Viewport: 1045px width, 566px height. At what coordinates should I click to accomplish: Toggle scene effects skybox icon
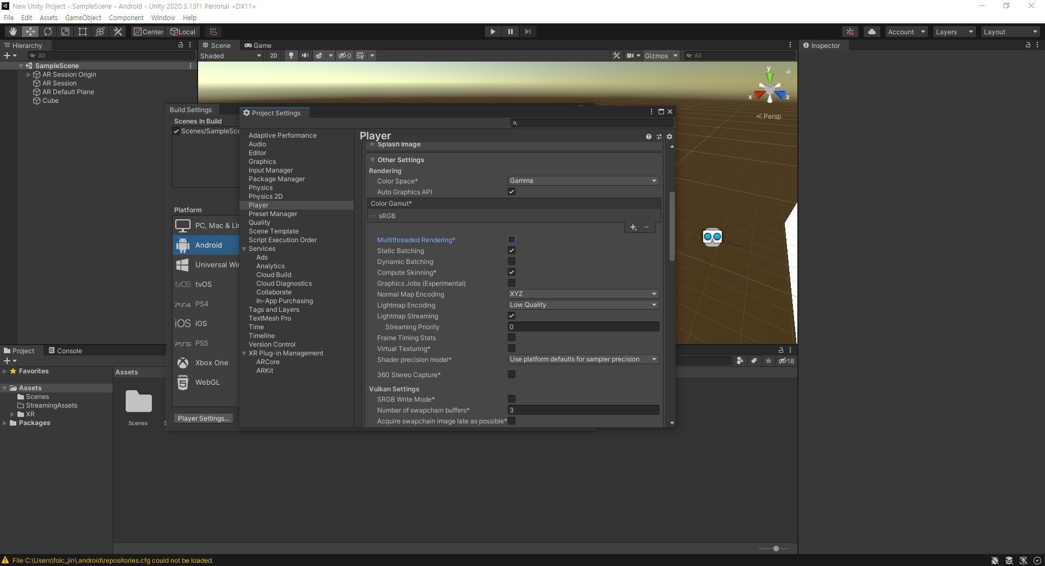pos(319,56)
